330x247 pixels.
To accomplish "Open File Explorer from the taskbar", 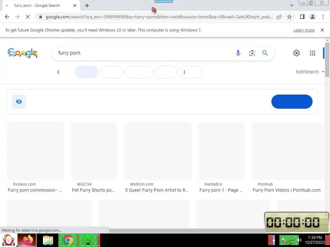I will coord(48,240).
